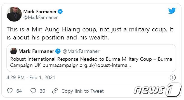This screenshot has height=100, width=184.
Task: Click the 4:29 PM · Feb 1, 2021 timestamp
Action: coord(31,77)
